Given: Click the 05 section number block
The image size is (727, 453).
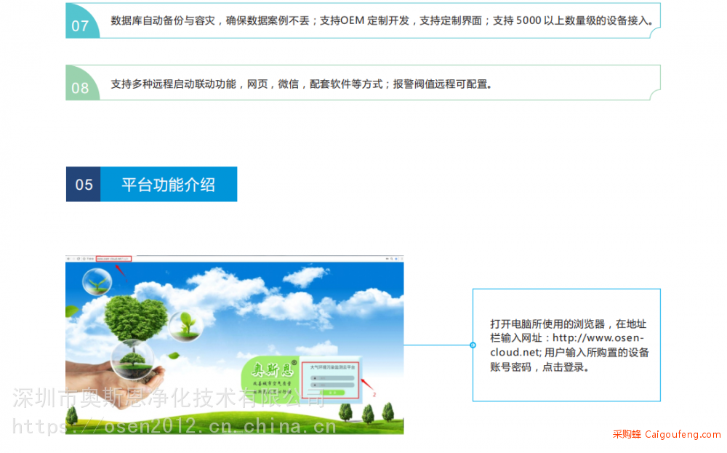Looking at the screenshot, I should coord(84,185).
